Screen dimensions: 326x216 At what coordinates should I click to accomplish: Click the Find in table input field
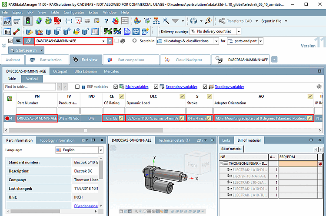point(29,87)
